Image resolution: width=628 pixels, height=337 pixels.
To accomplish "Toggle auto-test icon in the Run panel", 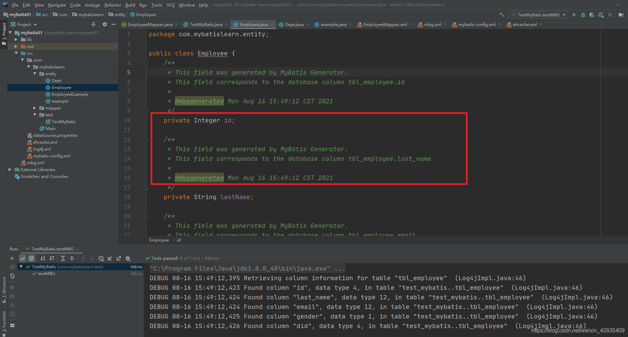I will [12, 276].
